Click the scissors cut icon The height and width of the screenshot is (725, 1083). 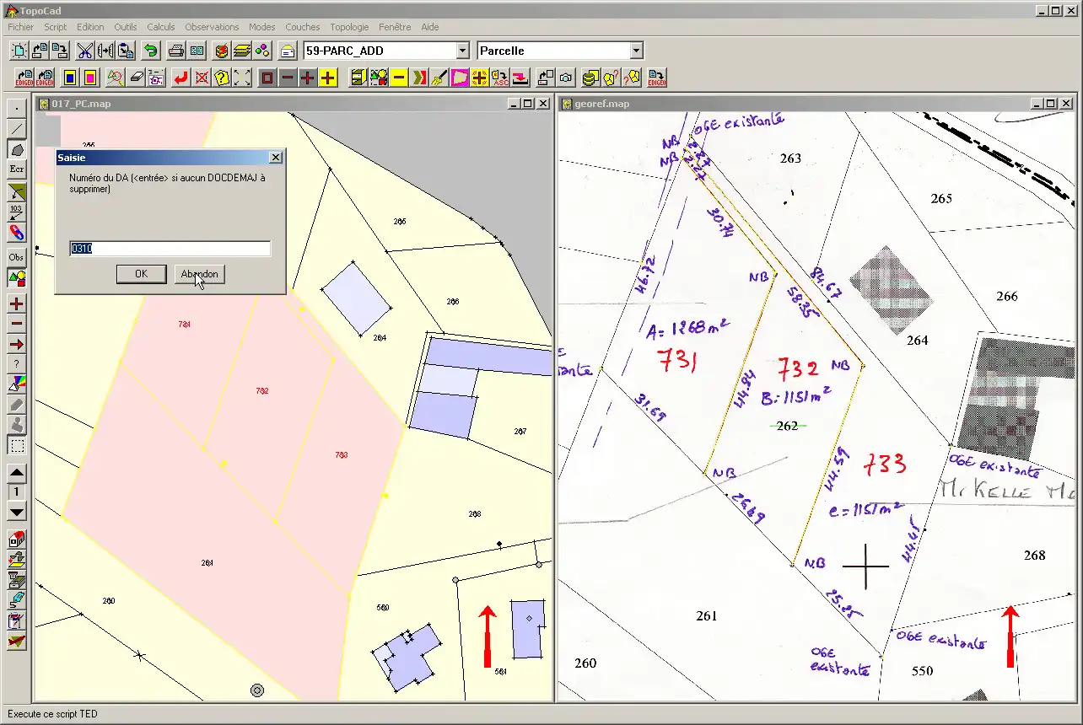coord(84,51)
